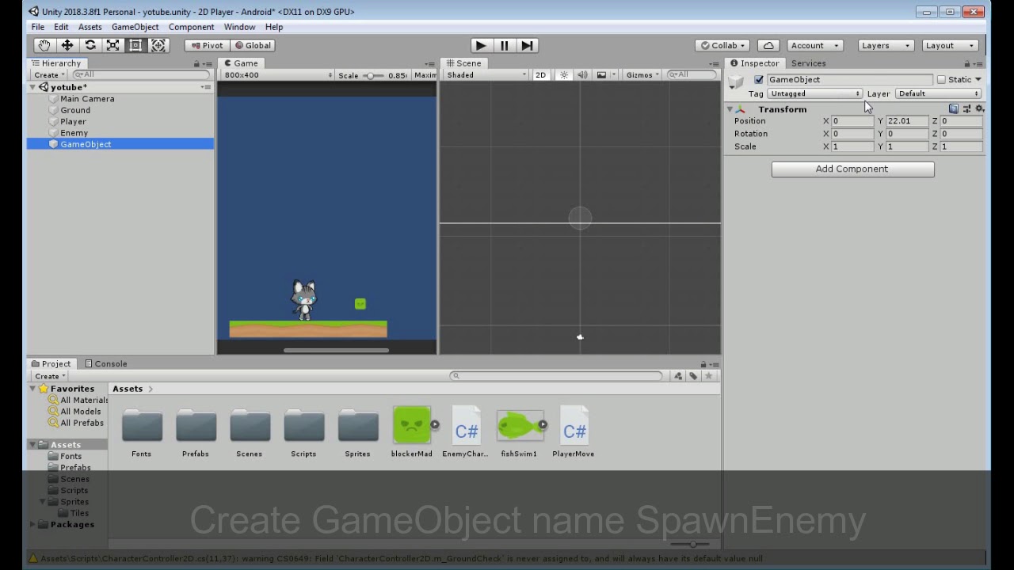Image resolution: width=1014 pixels, height=570 pixels.
Task: Select the EnemyChar C# script asset
Action: [466, 427]
